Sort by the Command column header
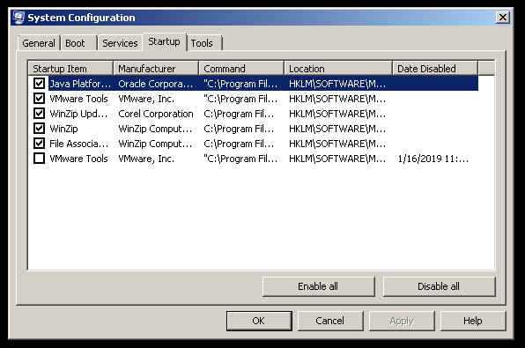525x348 pixels. [241, 69]
